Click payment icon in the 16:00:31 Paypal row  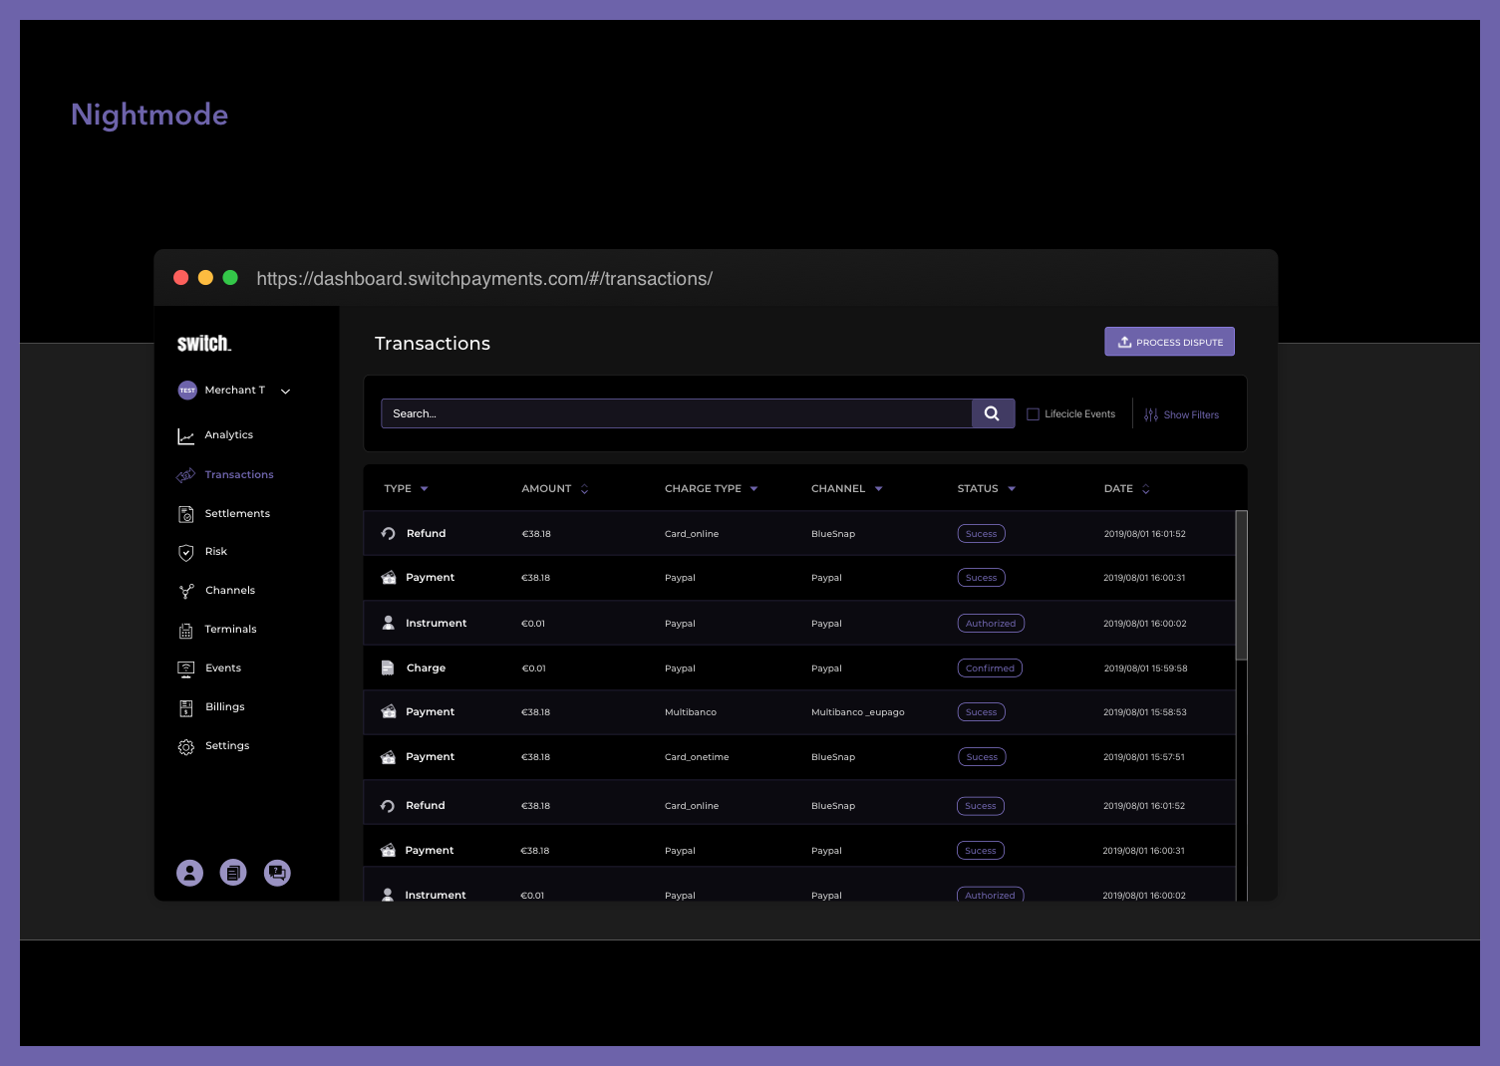388,578
